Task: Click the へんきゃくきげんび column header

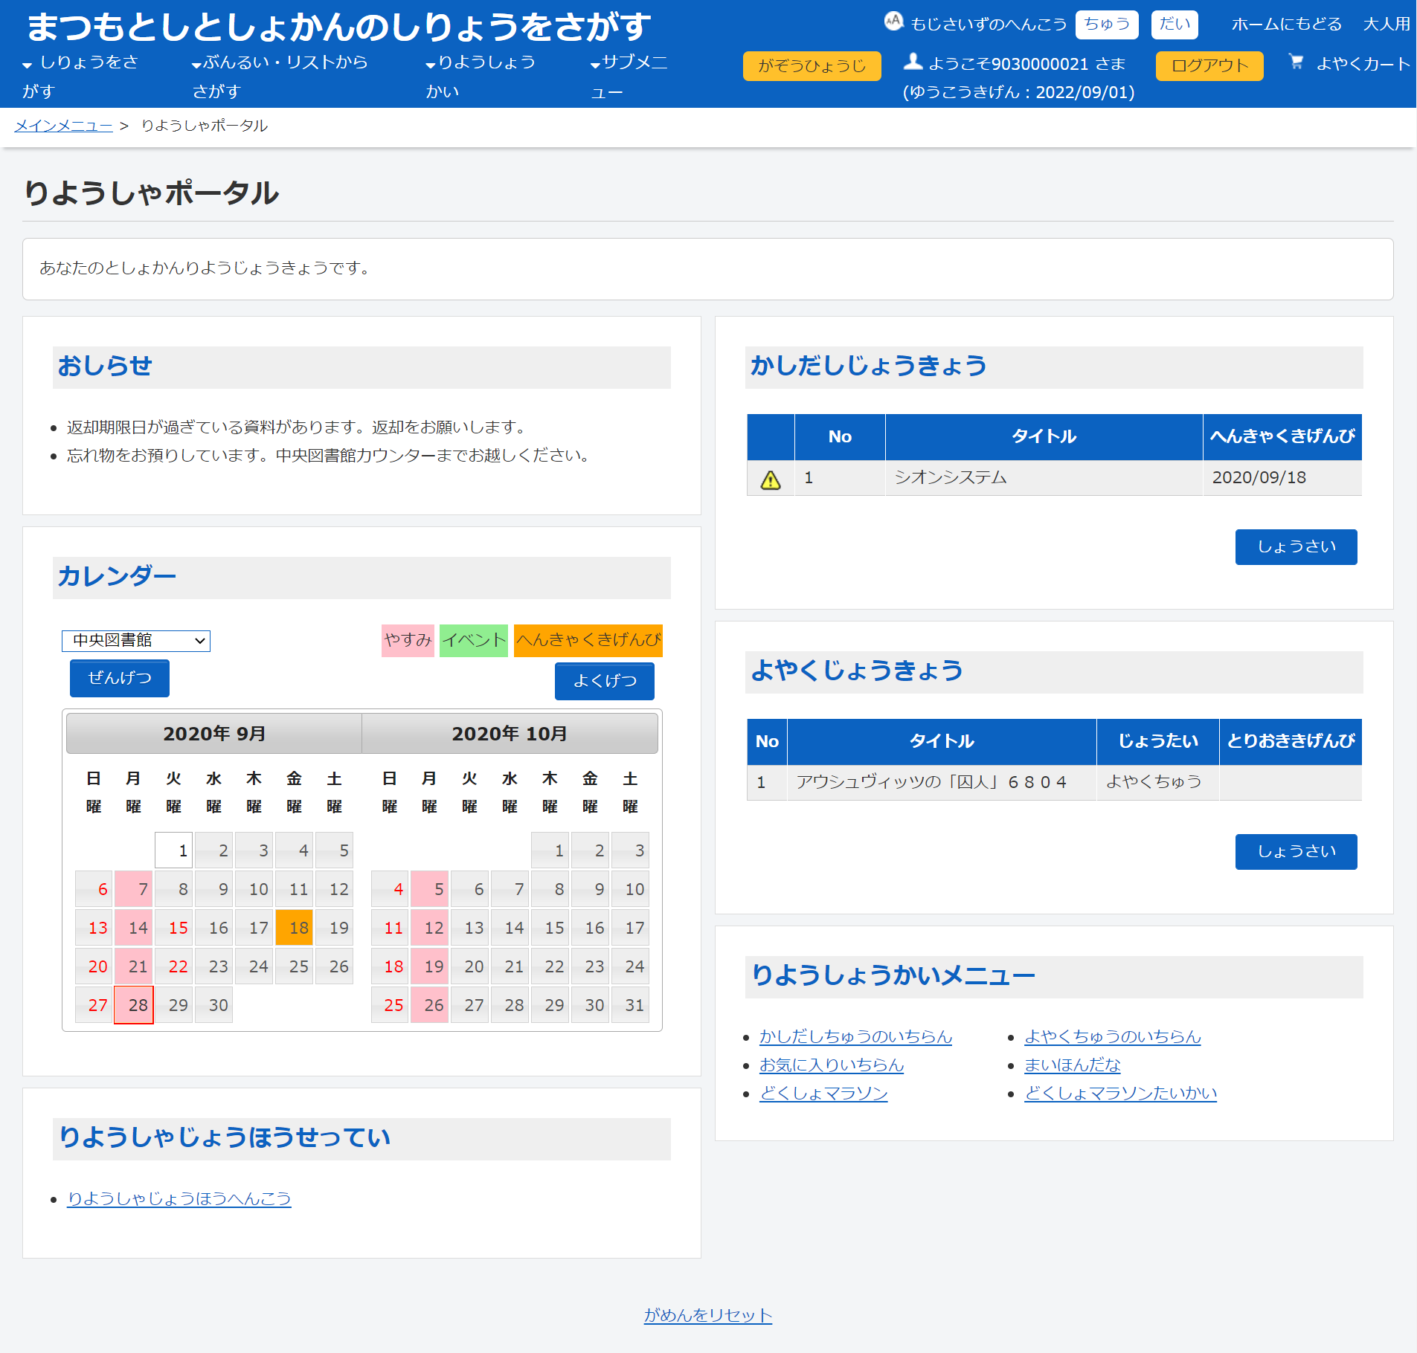Action: (1282, 437)
